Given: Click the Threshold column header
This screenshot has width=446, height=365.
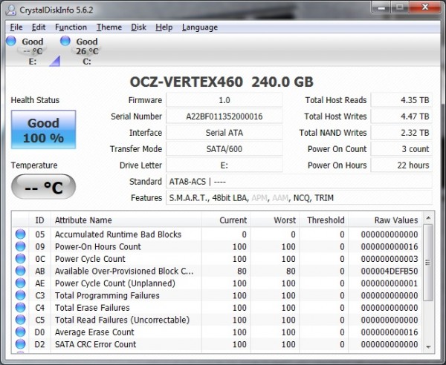Looking at the screenshot, I should click(x=324, y=220).
